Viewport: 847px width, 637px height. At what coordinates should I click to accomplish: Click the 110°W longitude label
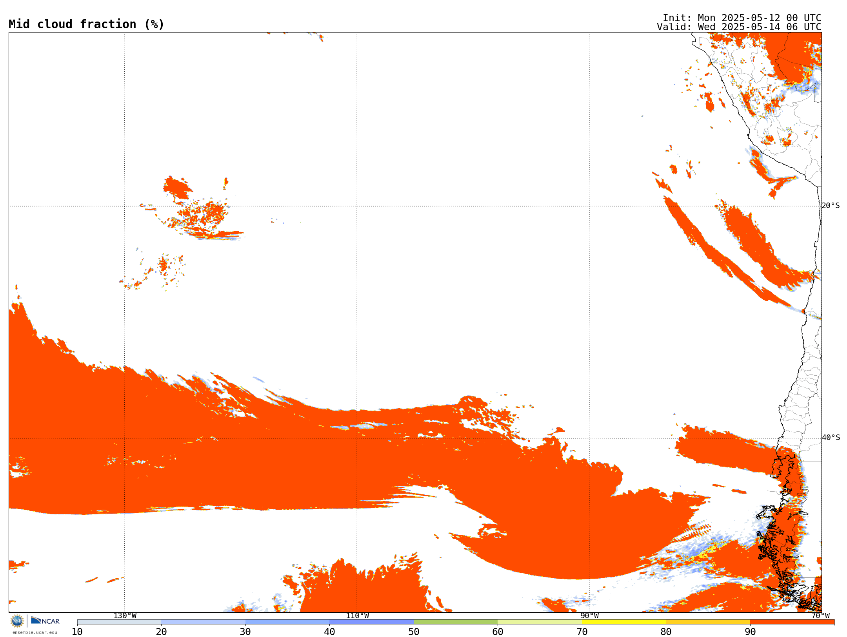(357, 616)
